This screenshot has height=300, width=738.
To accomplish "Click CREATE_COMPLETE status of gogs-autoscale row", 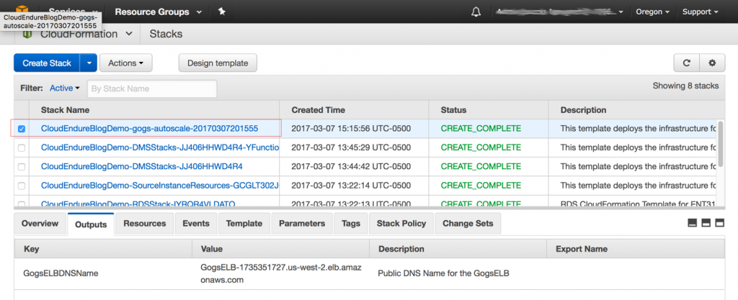I will 481,128.
